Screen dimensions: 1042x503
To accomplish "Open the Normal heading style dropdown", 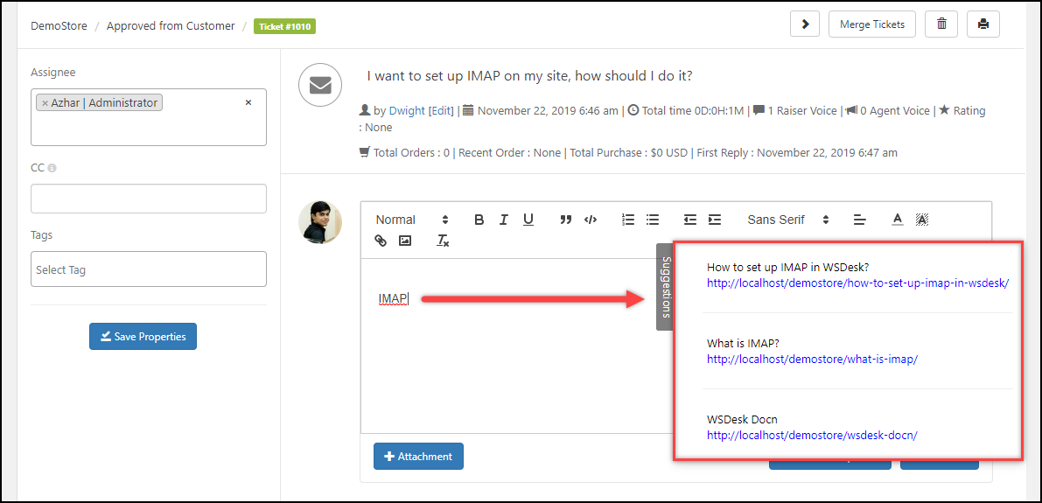I will tap(412, 220).
